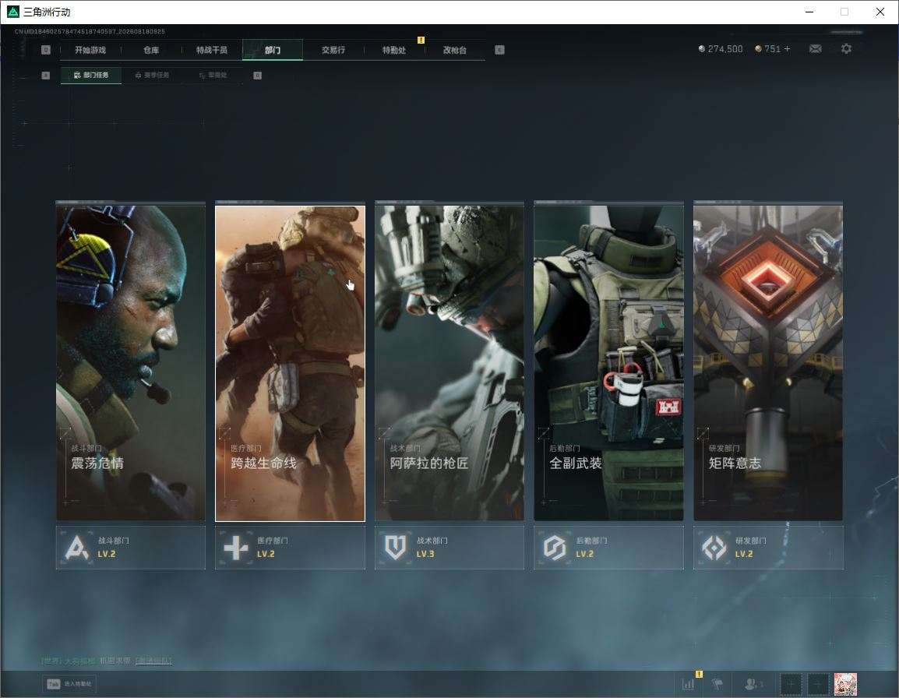899x698 pixels.
Task: Click the expand icon above 跨越生命线 title
Action: click(x=224, y=433)
